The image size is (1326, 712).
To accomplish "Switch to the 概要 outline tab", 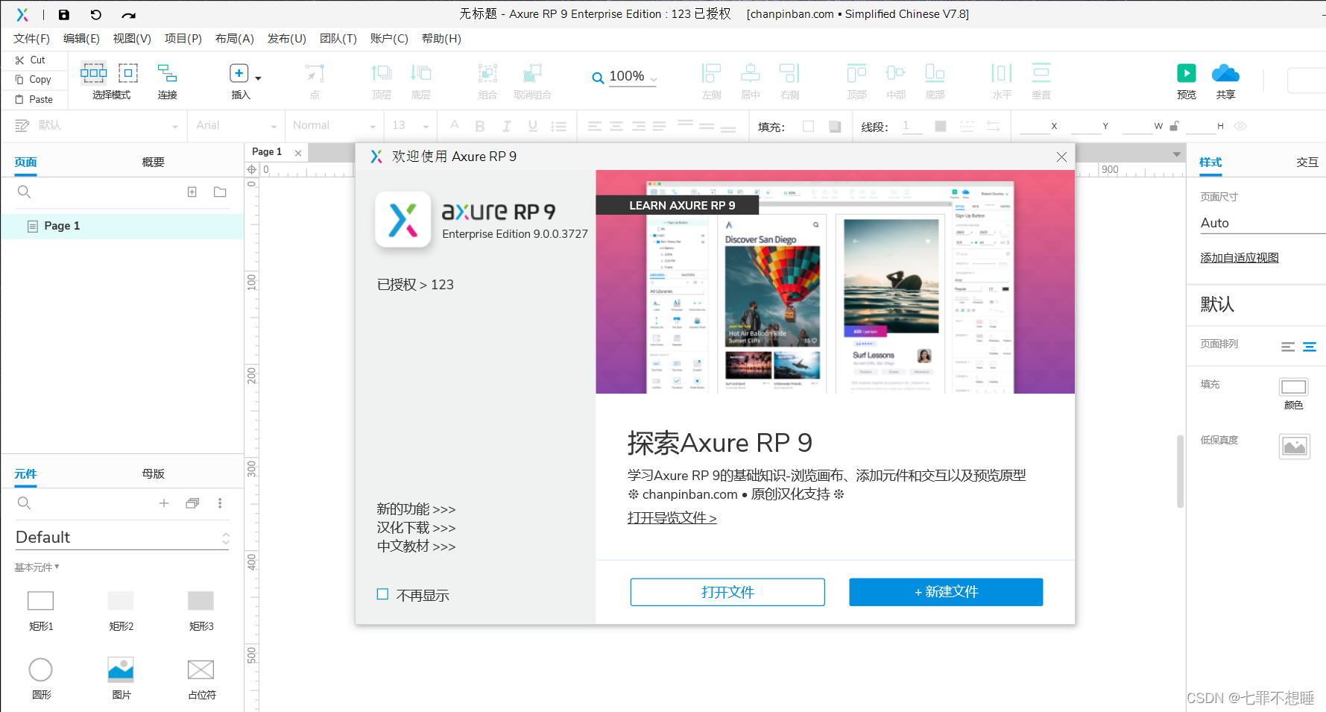I will (153, 163).
